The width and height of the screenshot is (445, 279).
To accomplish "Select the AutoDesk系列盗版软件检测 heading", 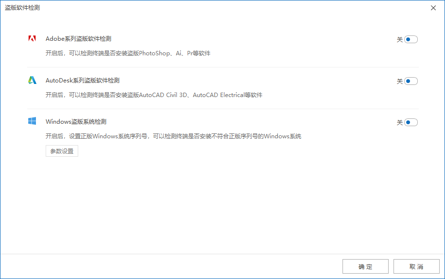I will [x=83, y=81].
